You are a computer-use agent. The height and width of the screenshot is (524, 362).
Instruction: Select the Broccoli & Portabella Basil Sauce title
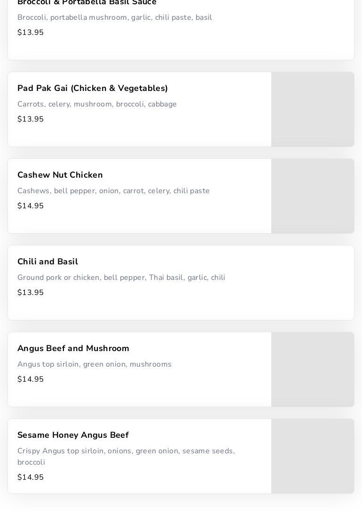coord(87,3)
